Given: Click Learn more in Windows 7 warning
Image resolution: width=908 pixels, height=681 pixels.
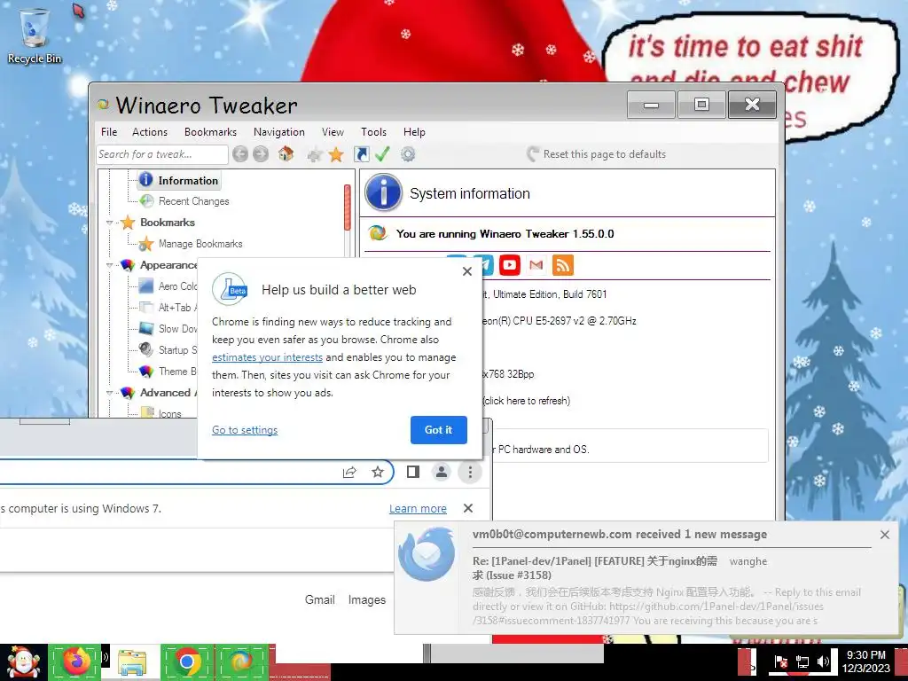Looking at the screenshot, I should tap(418, 508).
